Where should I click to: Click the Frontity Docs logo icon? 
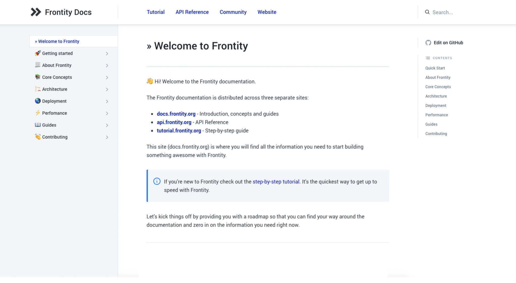pyautogui.click(x=36, y=12)
